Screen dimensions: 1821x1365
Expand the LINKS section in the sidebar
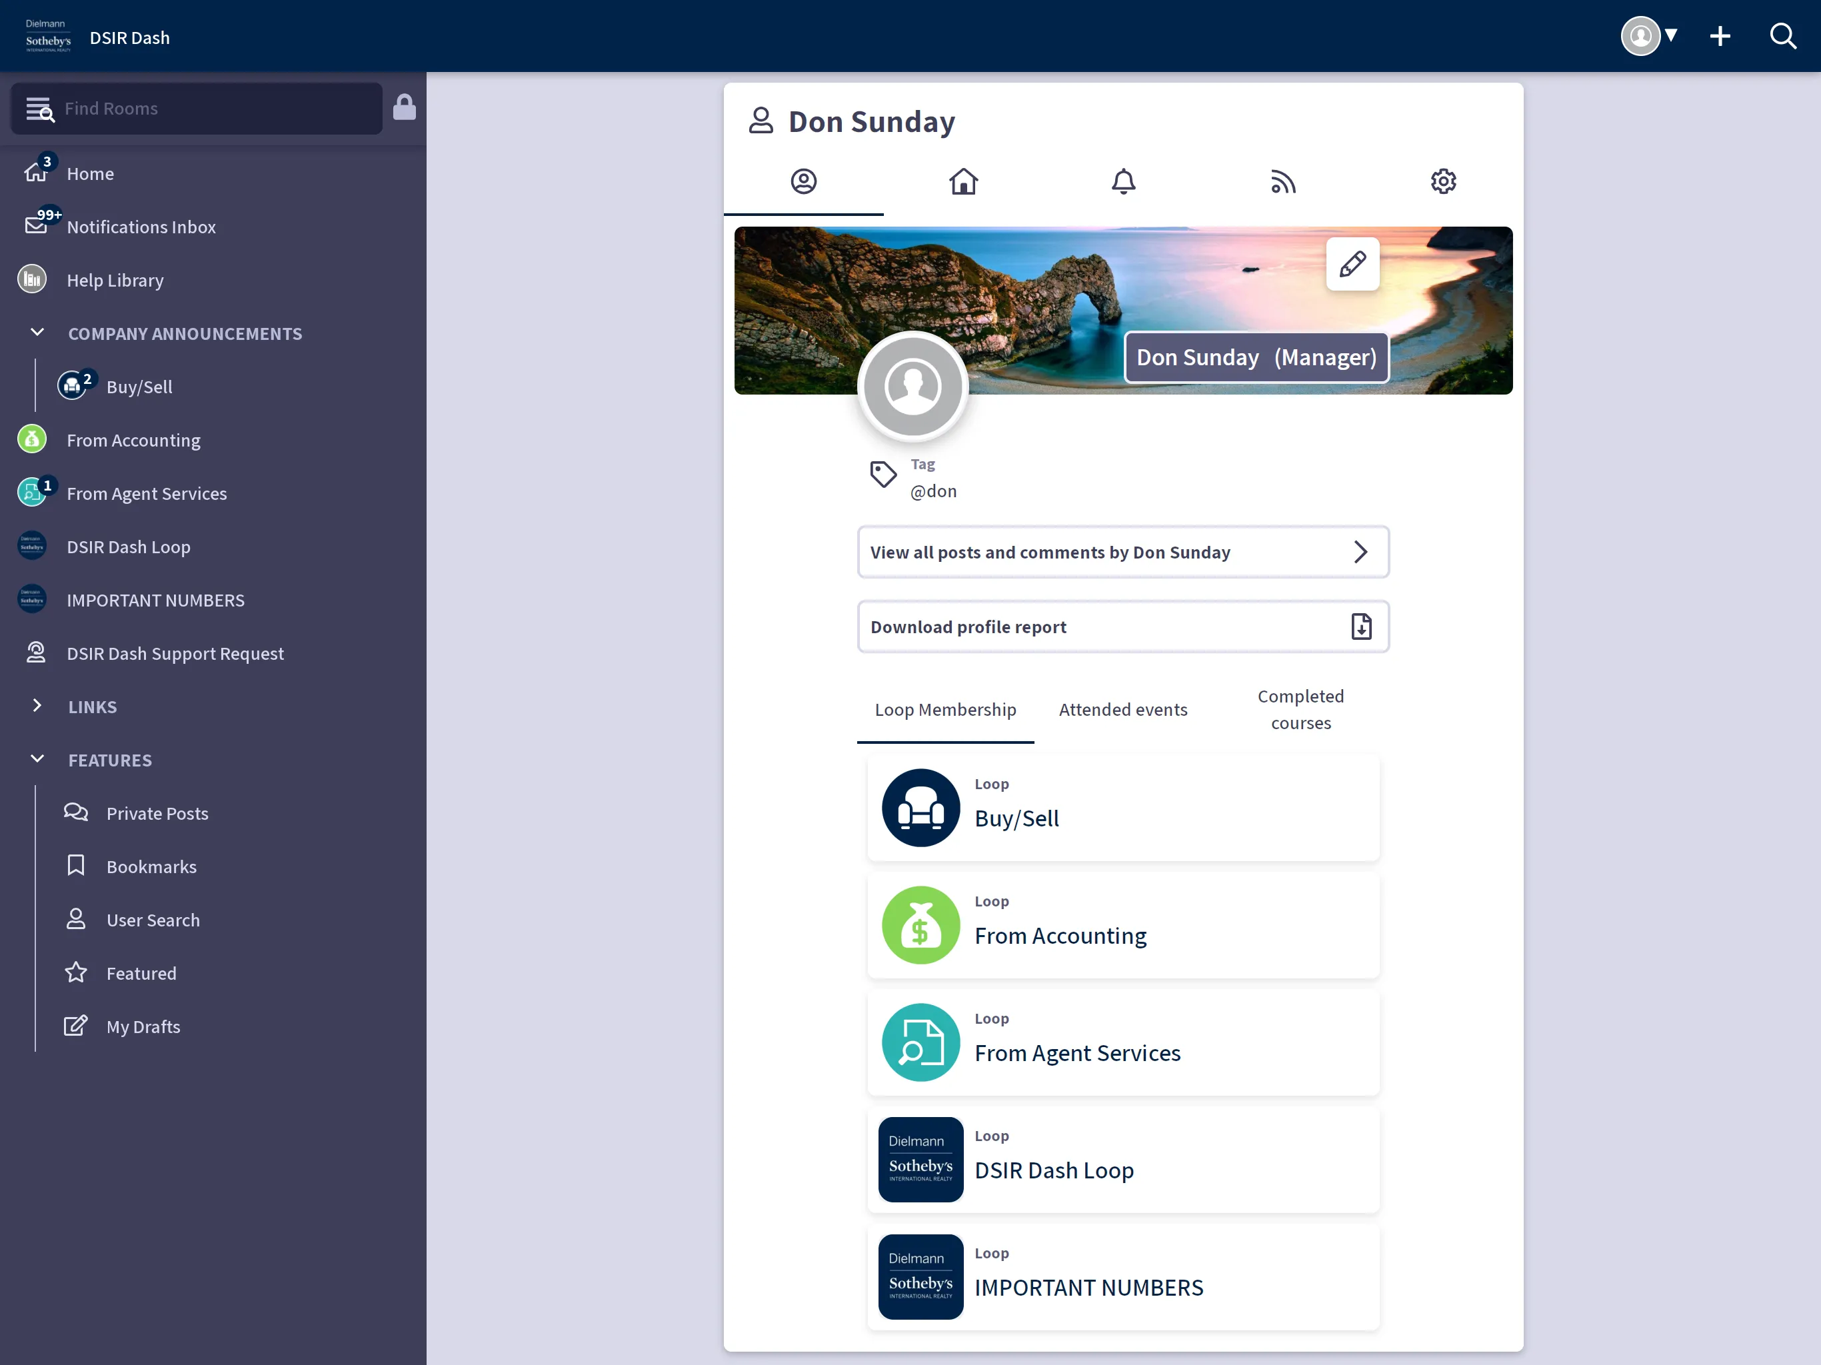(x=36, y=706)
